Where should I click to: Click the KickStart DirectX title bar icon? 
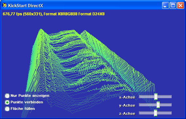5,6
